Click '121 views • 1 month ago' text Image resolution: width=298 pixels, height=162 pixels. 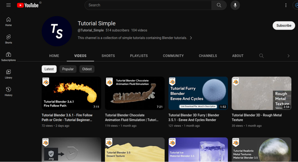[x=184, y=126]
